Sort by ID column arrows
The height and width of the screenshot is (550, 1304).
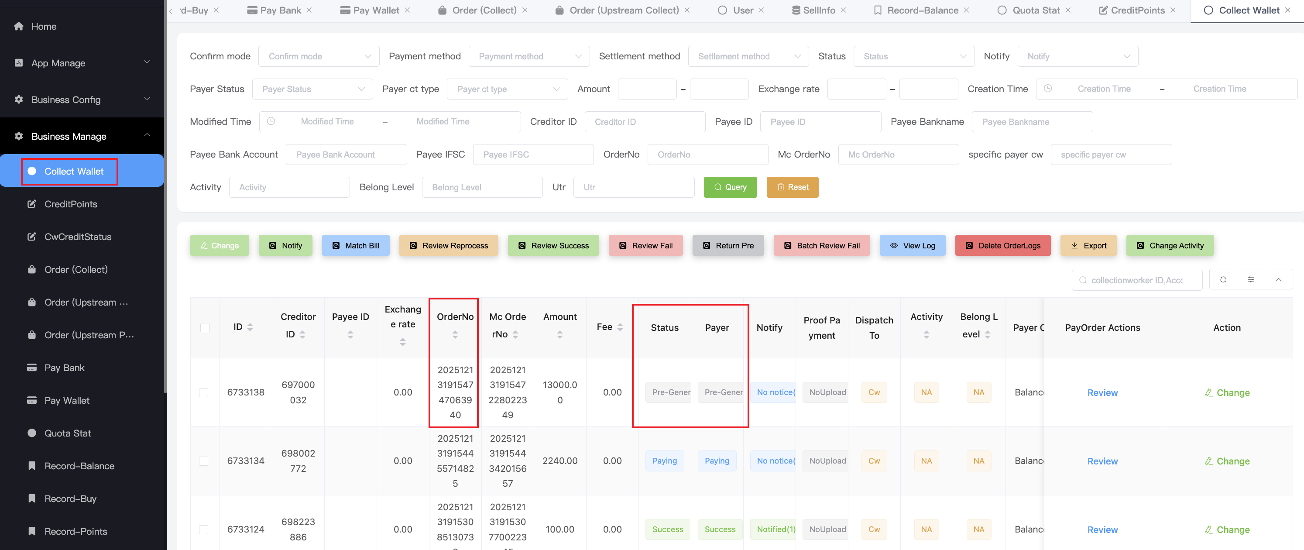(250, 327)
